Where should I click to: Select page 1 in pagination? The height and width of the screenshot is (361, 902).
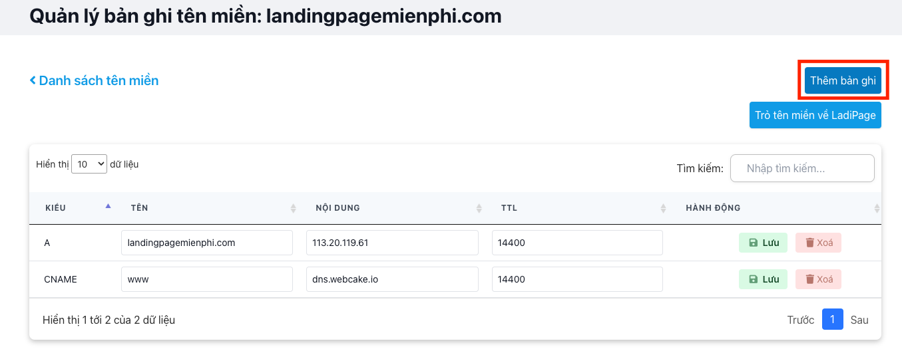[833, 320]
